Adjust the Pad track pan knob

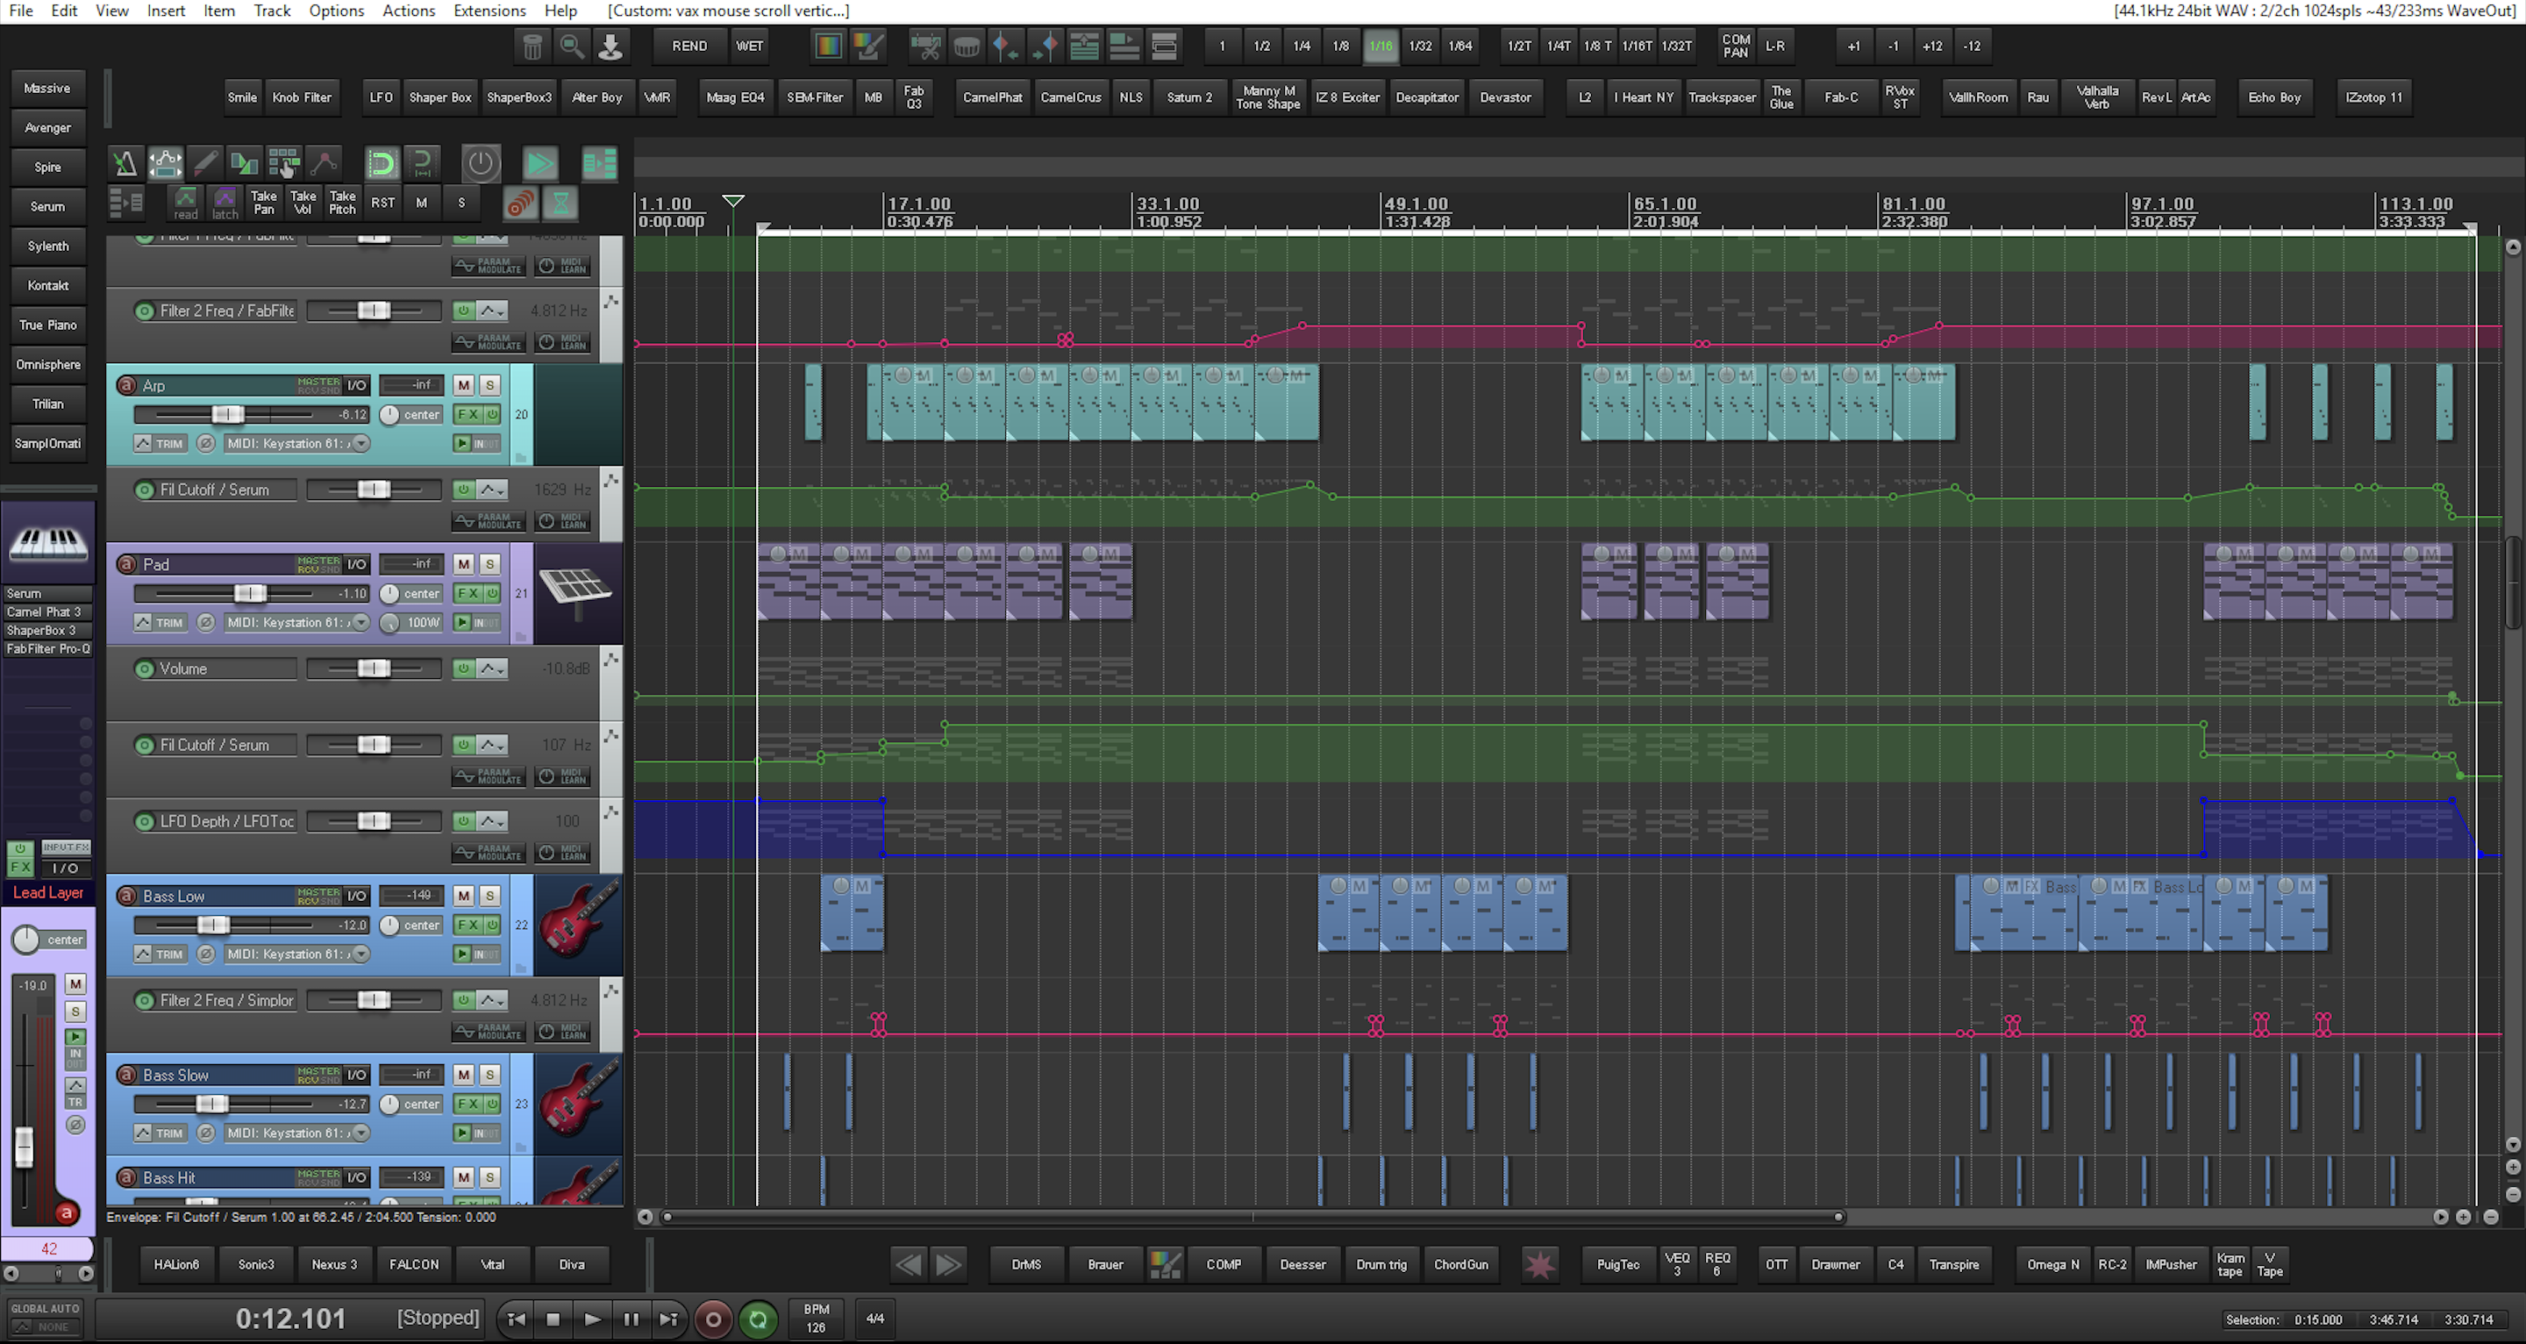tap(389, 594)
